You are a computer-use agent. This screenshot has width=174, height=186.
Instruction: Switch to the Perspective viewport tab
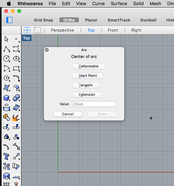pos(62,30)
